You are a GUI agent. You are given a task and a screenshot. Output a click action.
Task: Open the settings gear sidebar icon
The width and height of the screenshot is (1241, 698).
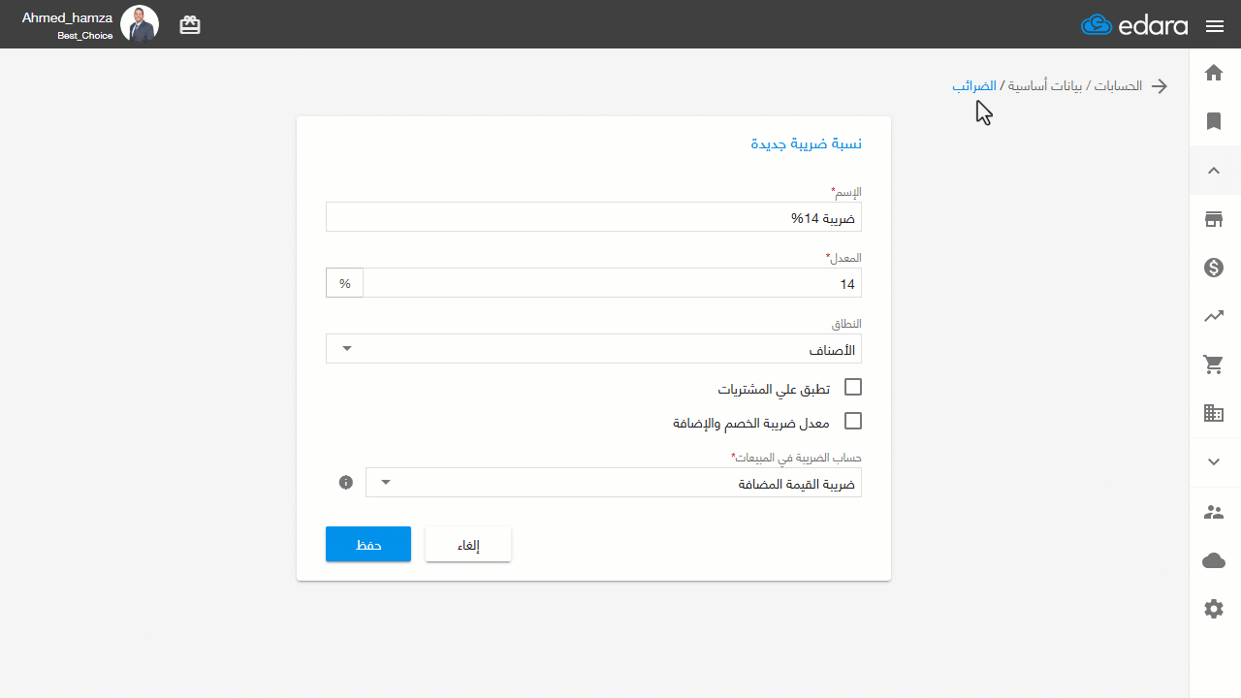coord(1214,609)
